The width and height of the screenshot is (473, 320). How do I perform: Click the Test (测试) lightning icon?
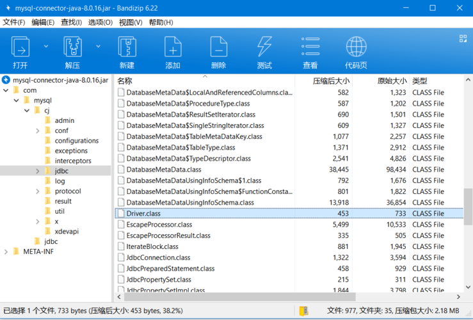pos(264,47)
